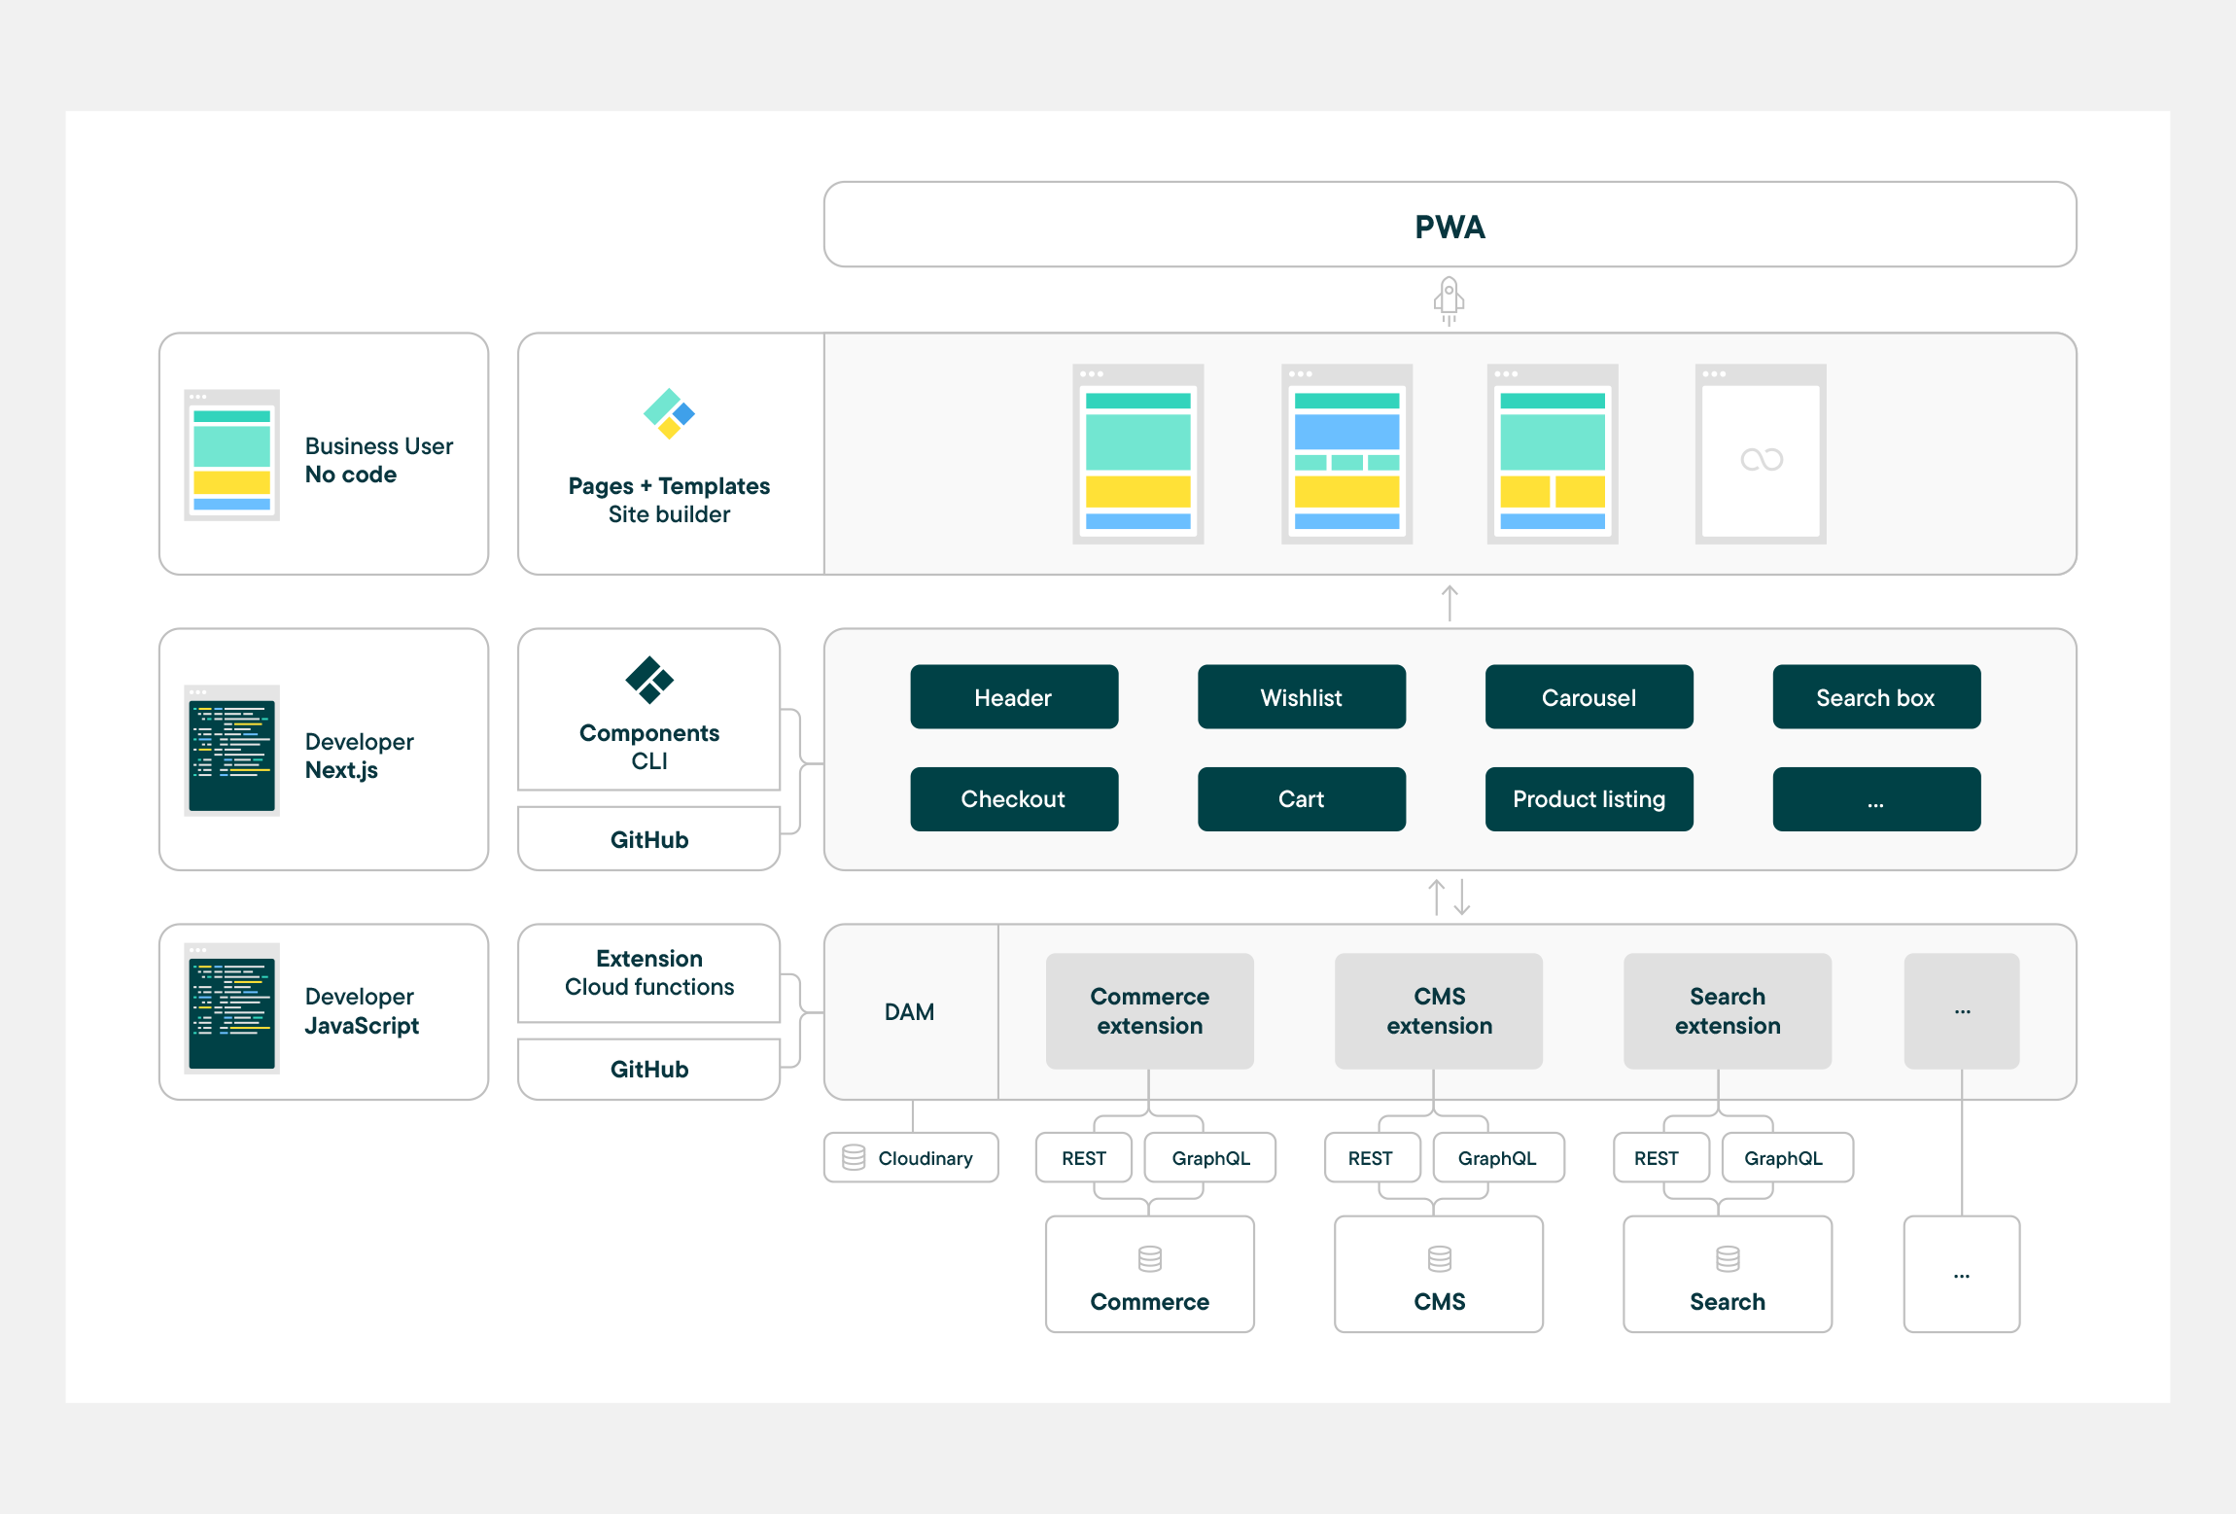Click the infinity symbol on blank template
Viewport: 2236px width, 1514px height.
click(1762, 459)
